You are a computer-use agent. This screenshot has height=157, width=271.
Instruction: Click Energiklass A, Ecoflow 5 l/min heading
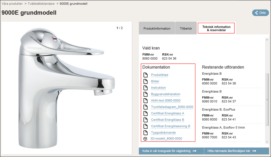click(x=223, y=127)
